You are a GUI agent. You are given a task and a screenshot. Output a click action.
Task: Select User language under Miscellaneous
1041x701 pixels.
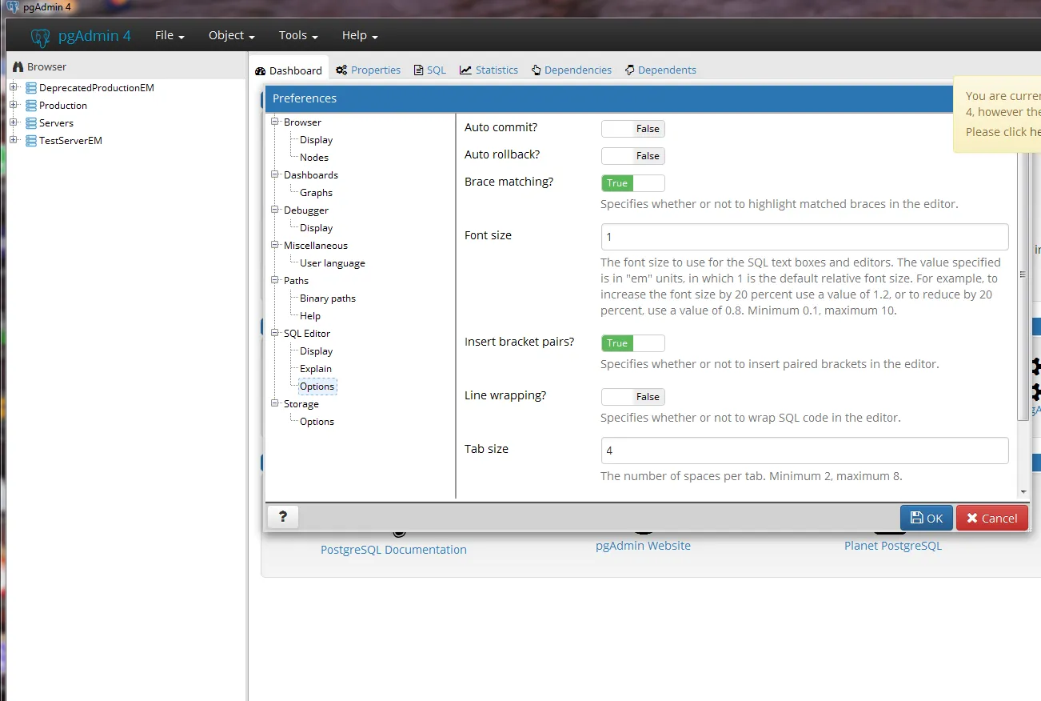(333, 263)
